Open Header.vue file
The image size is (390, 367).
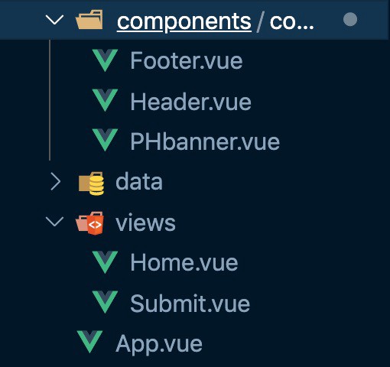[190, 102]
